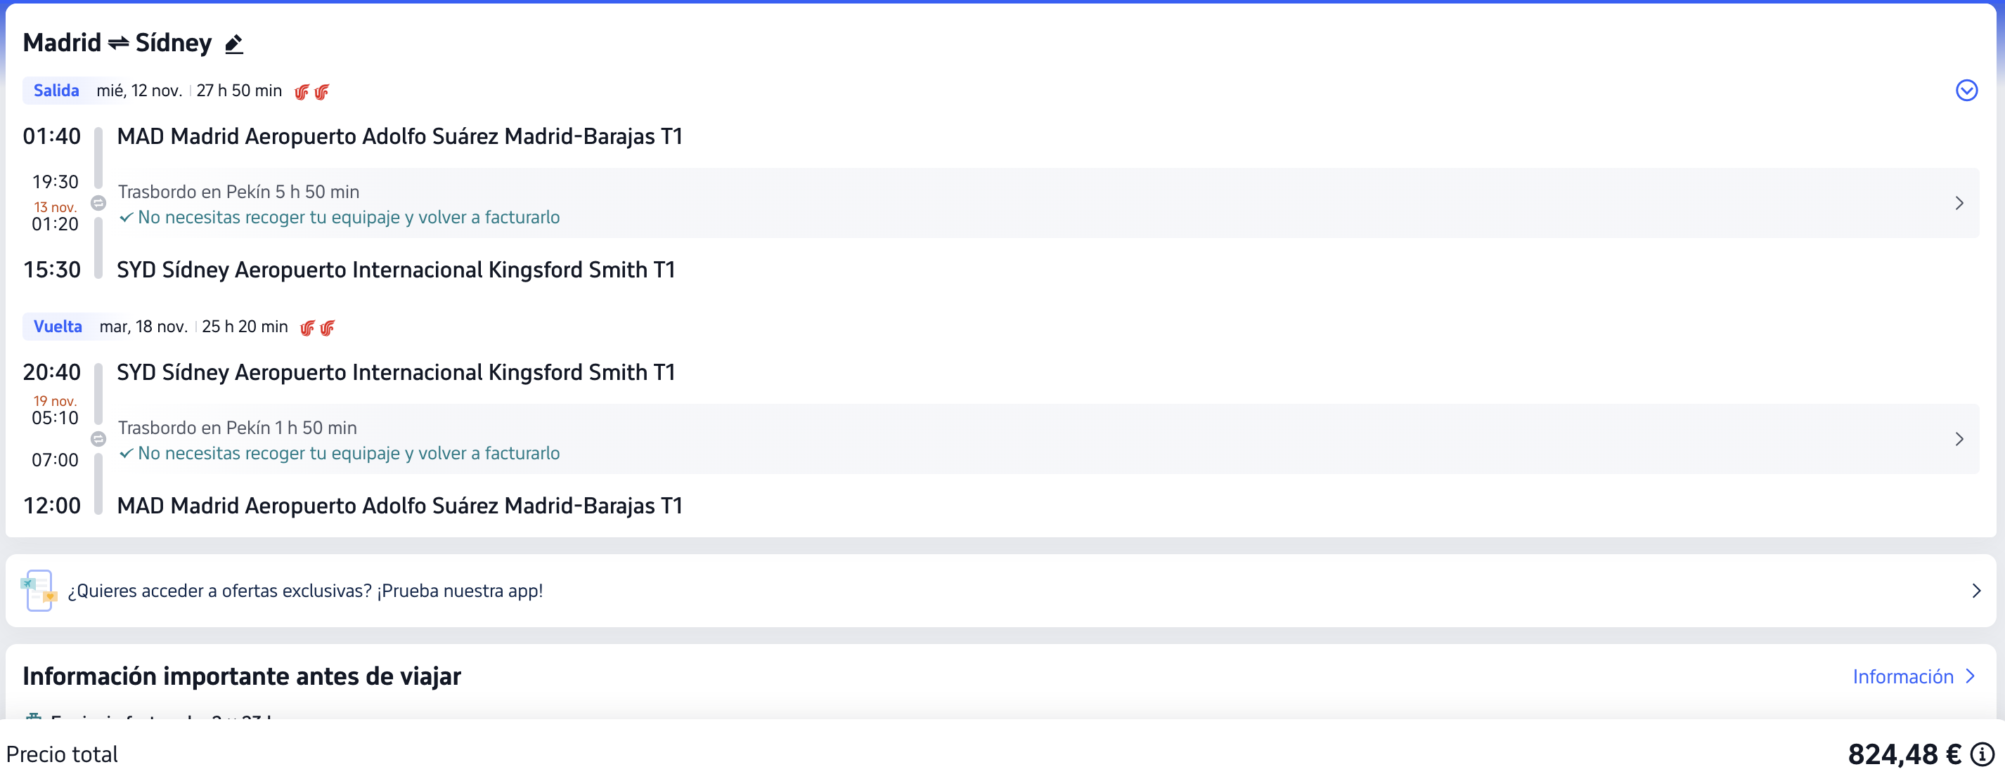2005x781 pixels.
Task: Click outbound baggage notice No necesitas recoger
Action: 340,217
